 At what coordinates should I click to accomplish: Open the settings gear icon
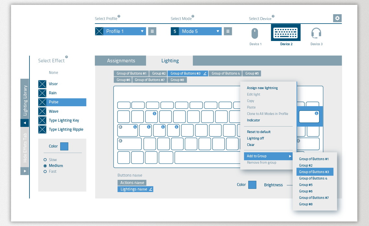(337, 18)
